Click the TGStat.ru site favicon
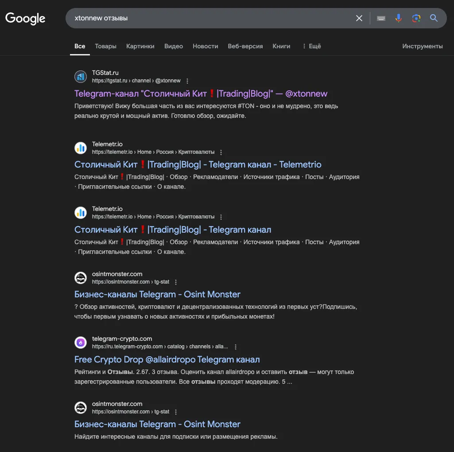The height and width of the screenshot is (452, 454). click(81, 77)
